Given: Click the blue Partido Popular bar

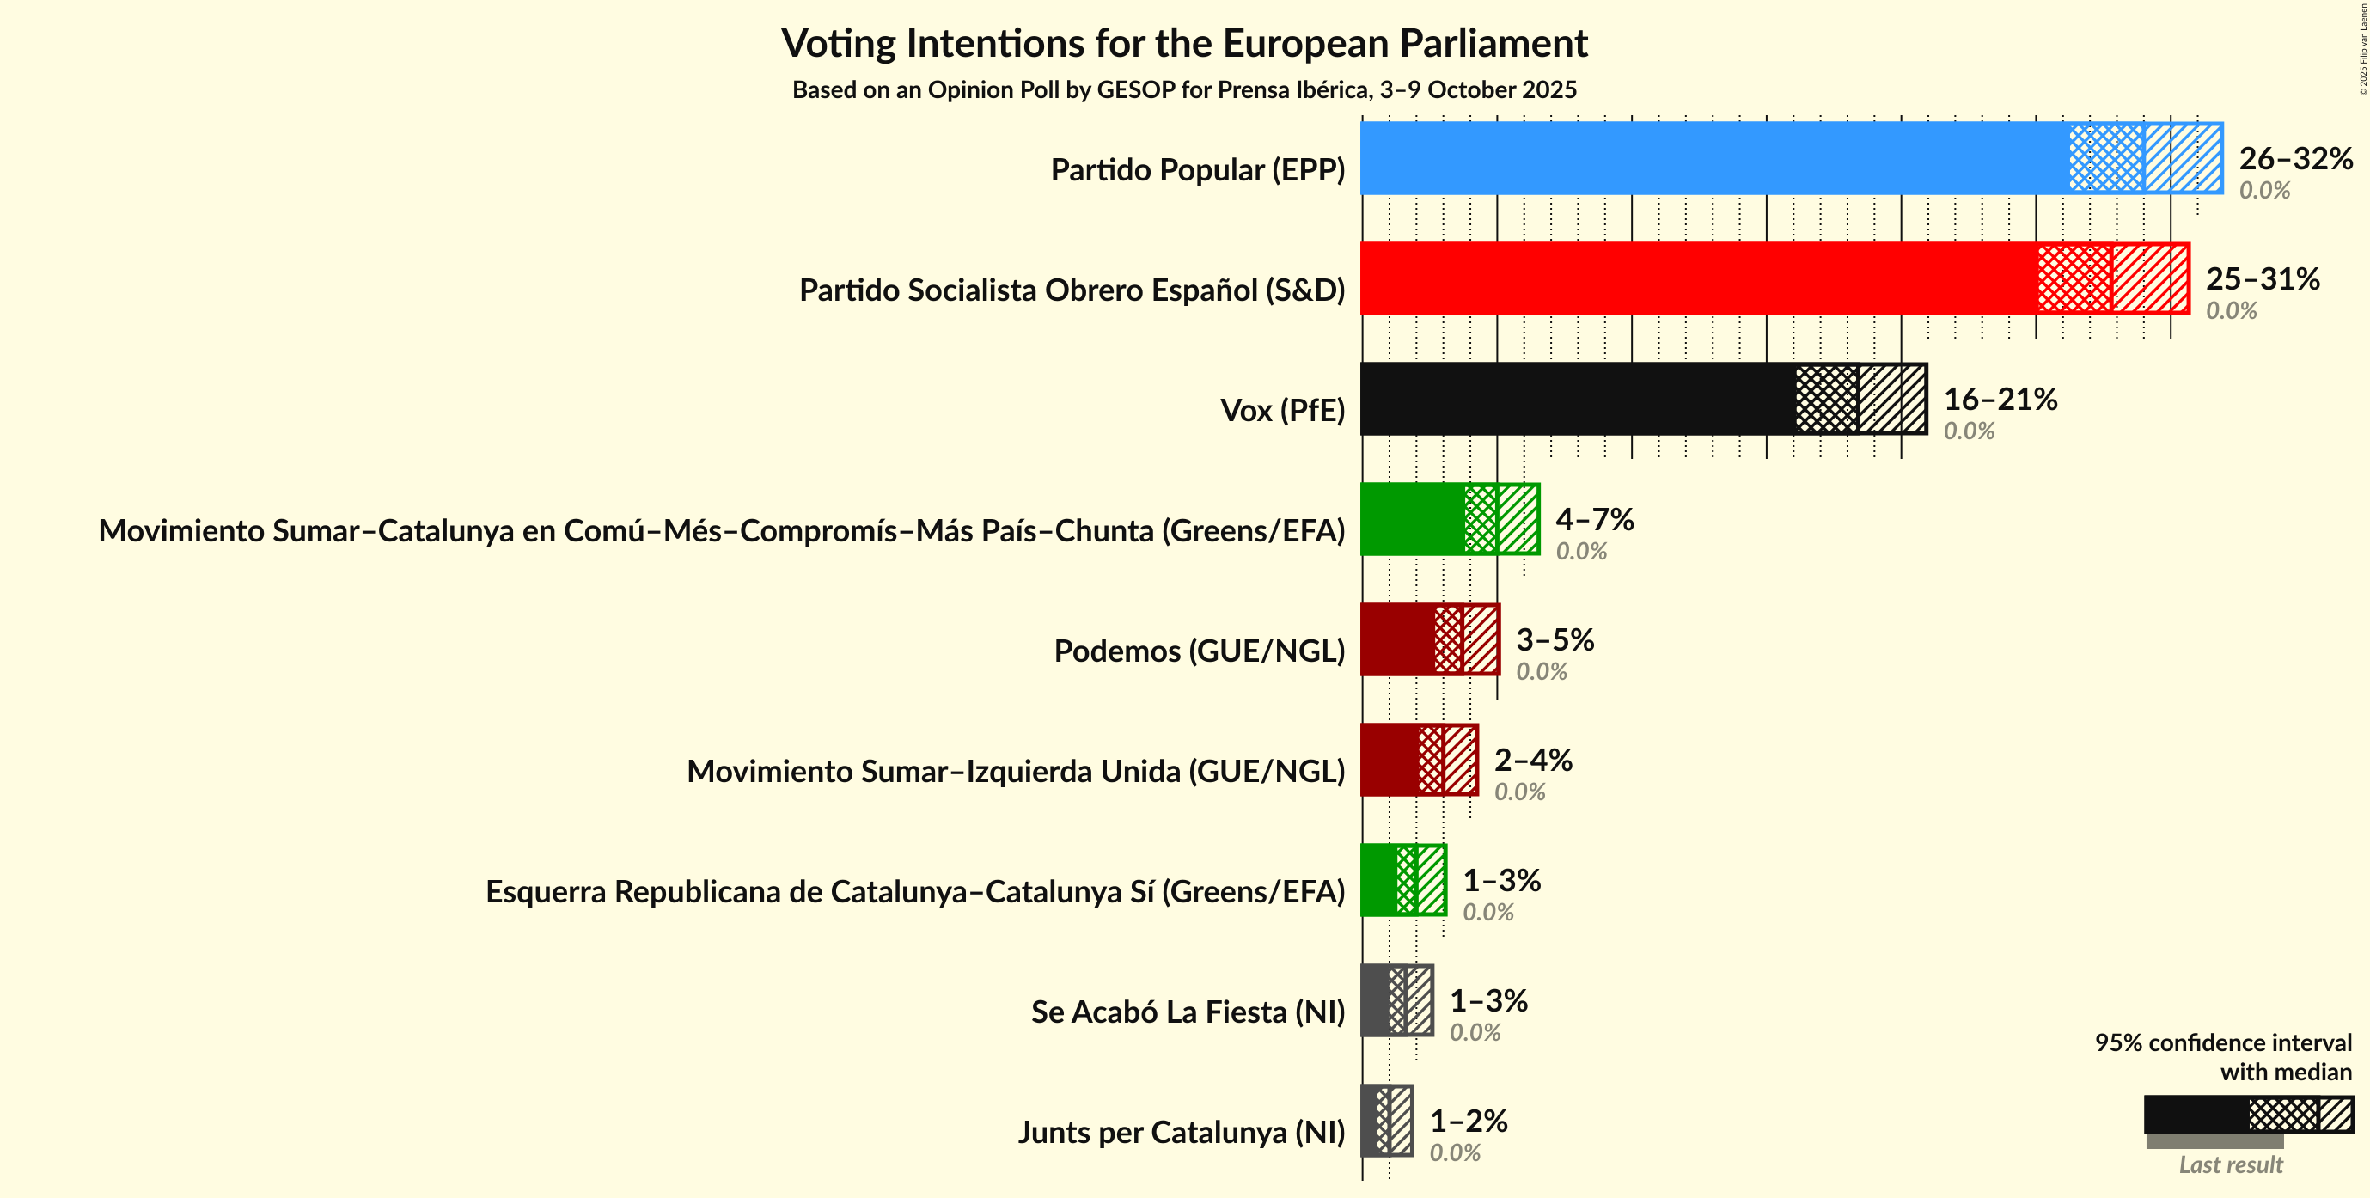Looking at the screenshot, I should (1711, 158).
